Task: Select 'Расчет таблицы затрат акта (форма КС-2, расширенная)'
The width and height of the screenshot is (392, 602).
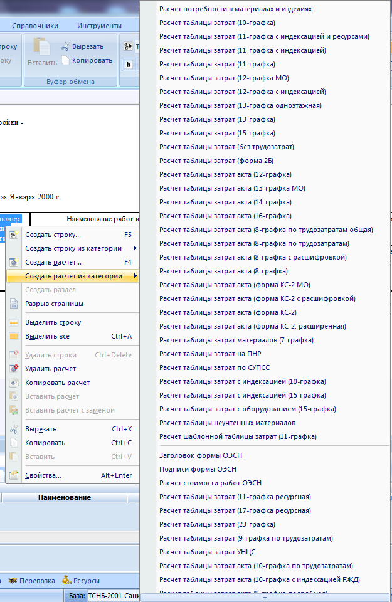Action: coord(253,327)
